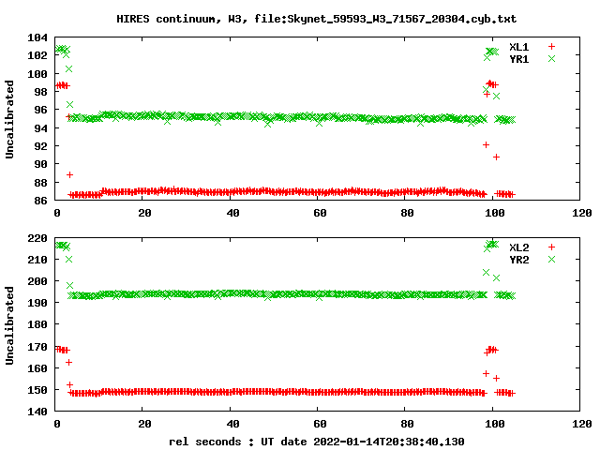Click the red plus marker beside XL1 legend
Image resolution: width=600 pixels, height=450 pixels.
click(x=551, y=46)
